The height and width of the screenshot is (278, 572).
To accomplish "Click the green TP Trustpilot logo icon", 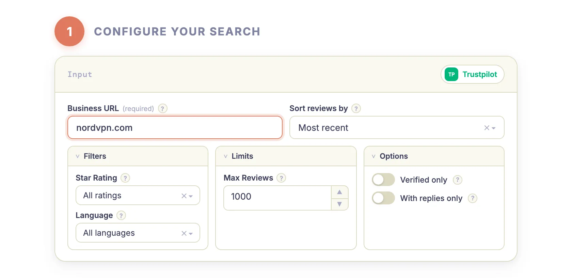I will click(x=451, y=74).
